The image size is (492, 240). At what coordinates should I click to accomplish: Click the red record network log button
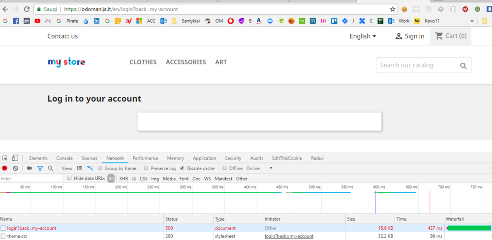tap(4, 168)
